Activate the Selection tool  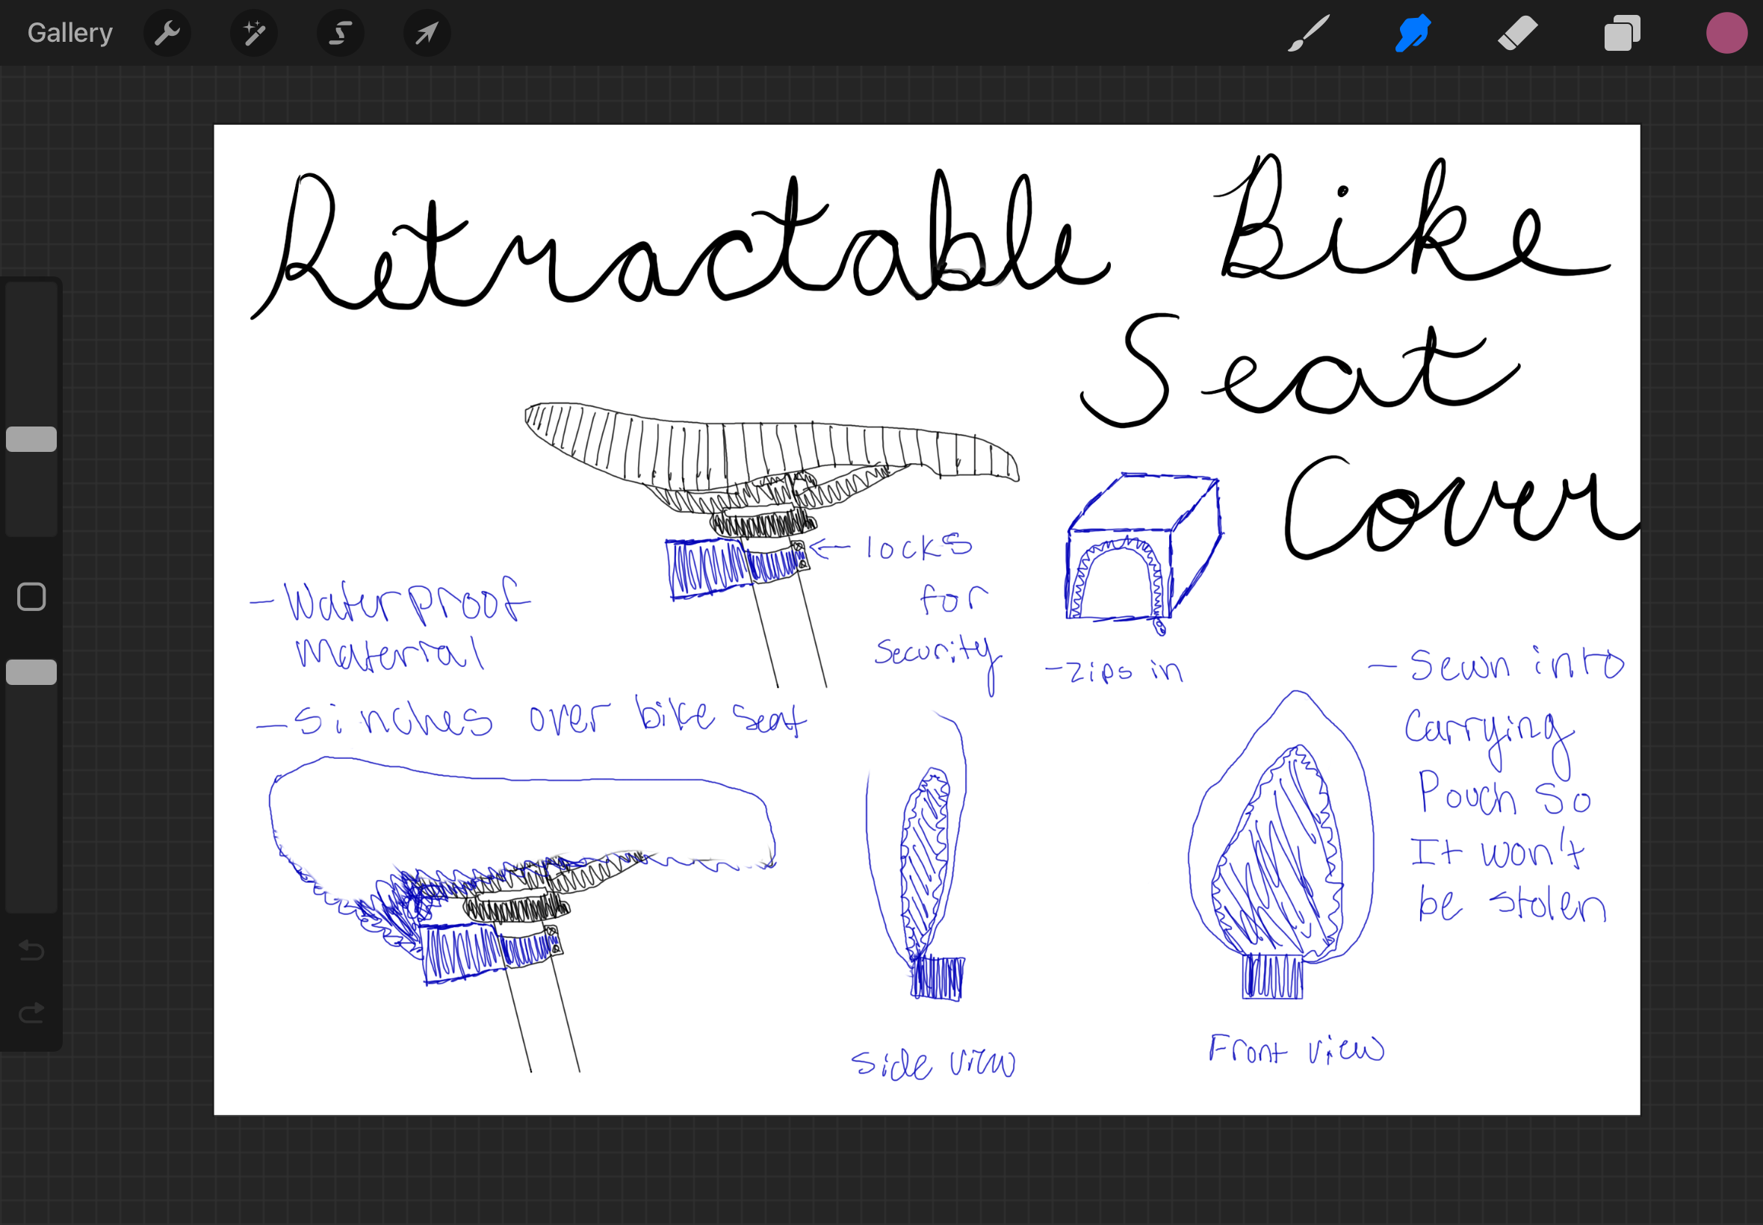click(340, 33)
